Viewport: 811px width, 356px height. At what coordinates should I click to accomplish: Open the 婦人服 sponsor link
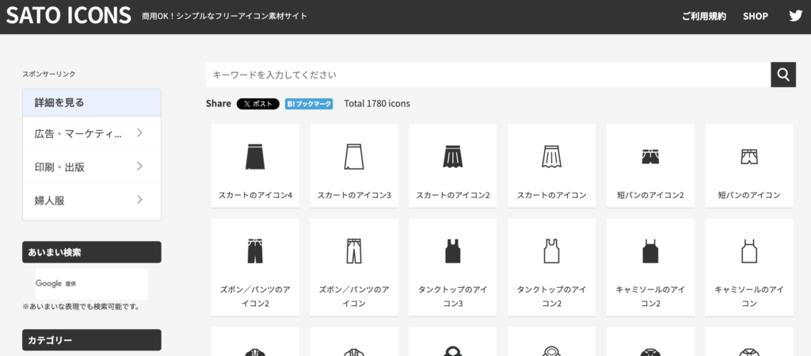[x=92, y=201]
